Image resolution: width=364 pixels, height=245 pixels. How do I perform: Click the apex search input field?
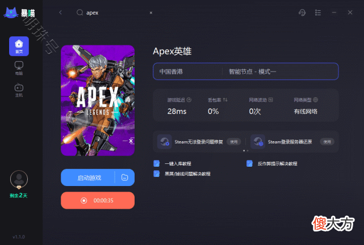click(x=116, y=12)
